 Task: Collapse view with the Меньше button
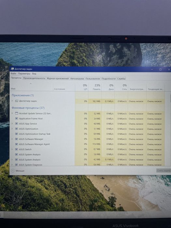click(x=18, y=171)
